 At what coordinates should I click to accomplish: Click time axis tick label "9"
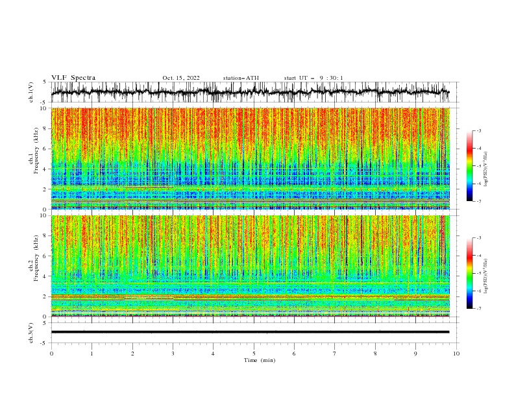[x=415, y=354]
